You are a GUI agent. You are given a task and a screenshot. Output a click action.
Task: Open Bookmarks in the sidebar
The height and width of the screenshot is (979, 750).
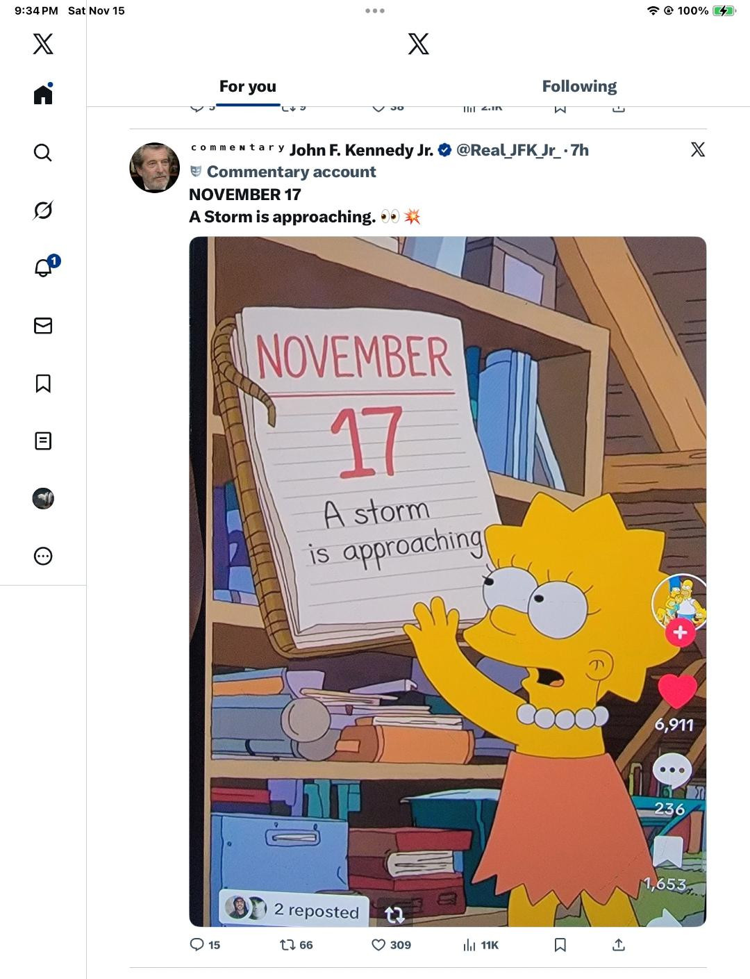pos(43,383)
